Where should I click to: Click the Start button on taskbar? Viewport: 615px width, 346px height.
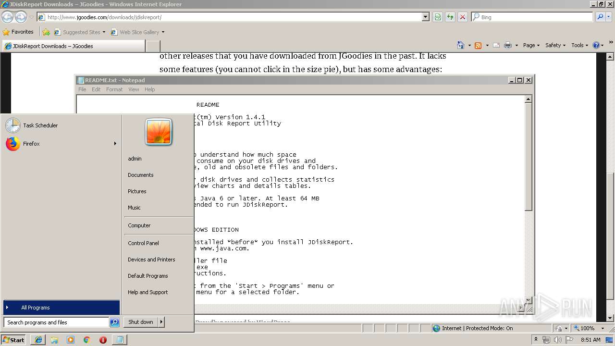[13, 340]
